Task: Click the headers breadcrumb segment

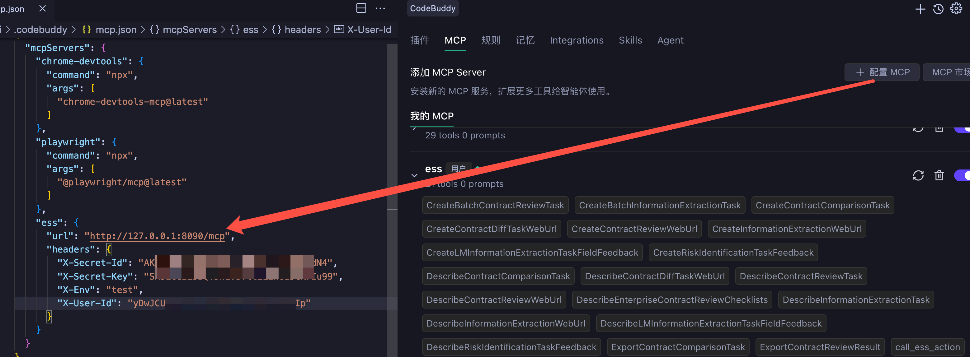Action: tap(302, 30)
